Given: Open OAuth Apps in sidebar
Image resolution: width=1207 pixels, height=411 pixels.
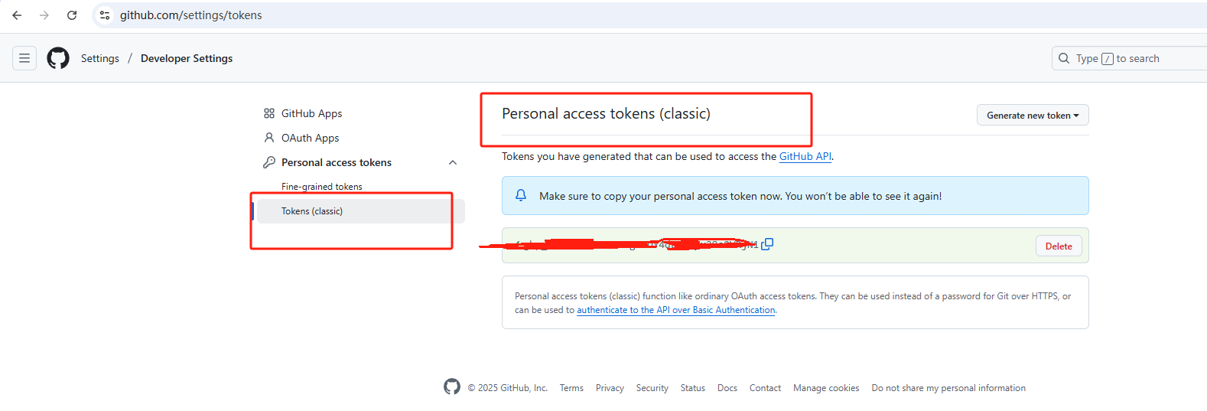Looking at the screenshot, I should [x=310, y=138].
